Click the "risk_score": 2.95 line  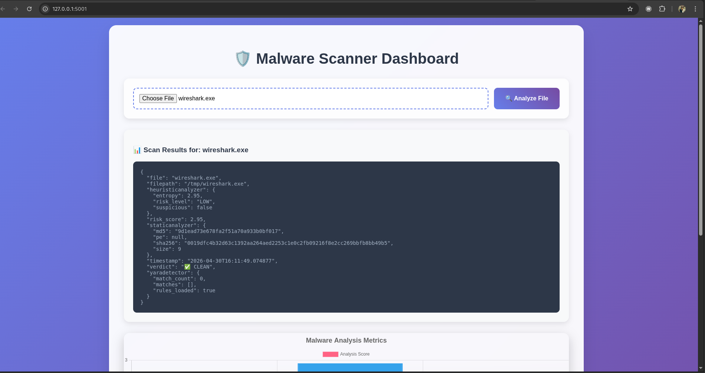176,219
